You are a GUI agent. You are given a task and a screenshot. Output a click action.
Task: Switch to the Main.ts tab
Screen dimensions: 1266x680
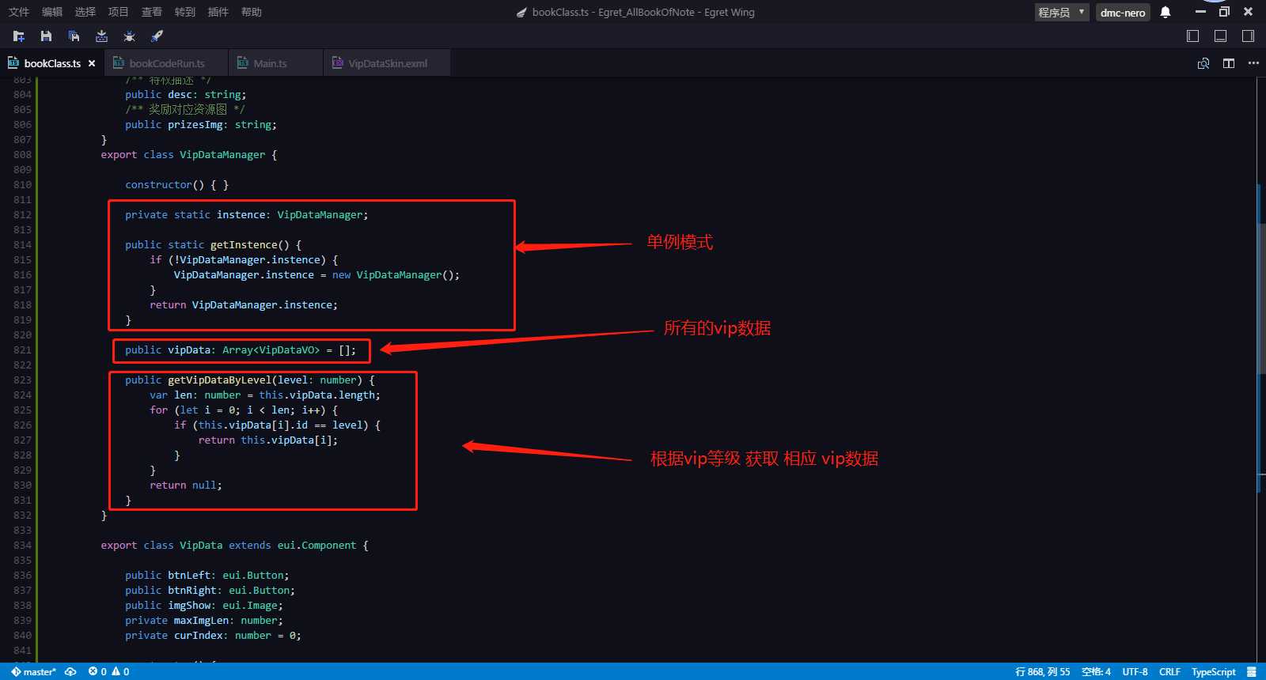pos(276,63)
